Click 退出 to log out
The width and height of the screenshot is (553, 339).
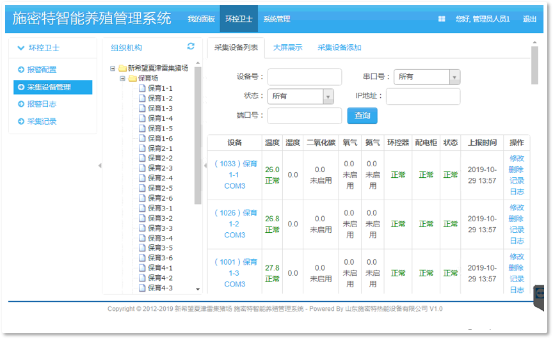[x=529, y=19]
